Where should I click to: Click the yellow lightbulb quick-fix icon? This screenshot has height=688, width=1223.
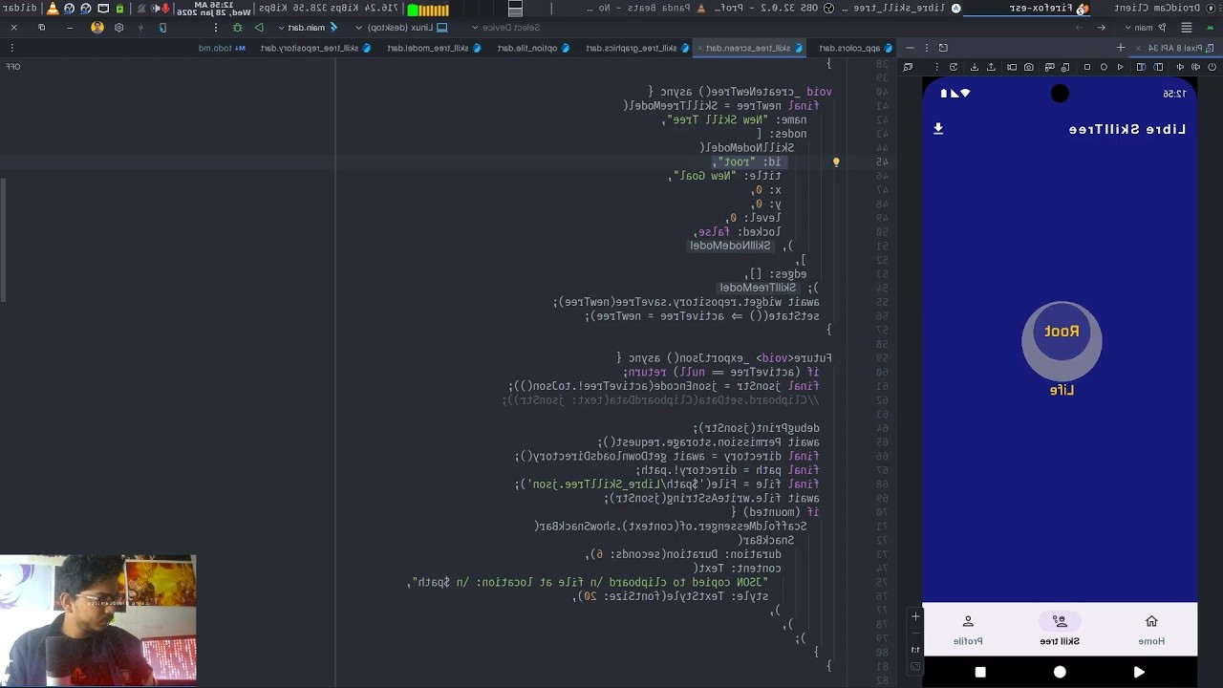tap(836, 162)
